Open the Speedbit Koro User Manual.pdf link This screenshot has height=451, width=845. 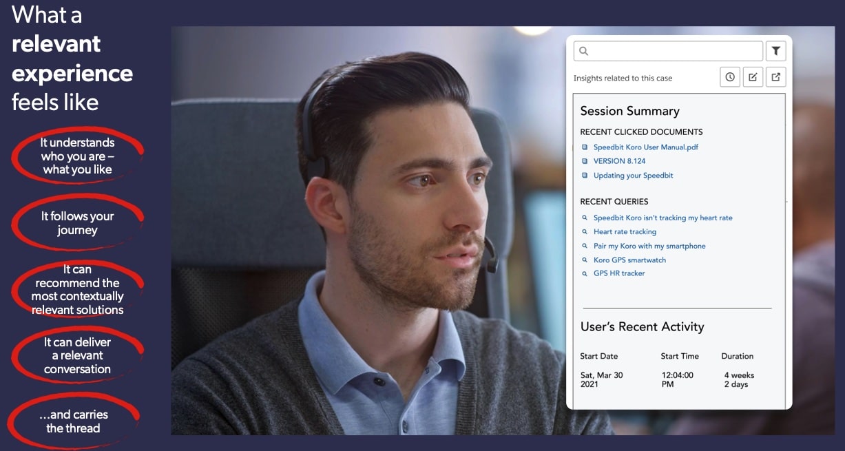[646, 147]
